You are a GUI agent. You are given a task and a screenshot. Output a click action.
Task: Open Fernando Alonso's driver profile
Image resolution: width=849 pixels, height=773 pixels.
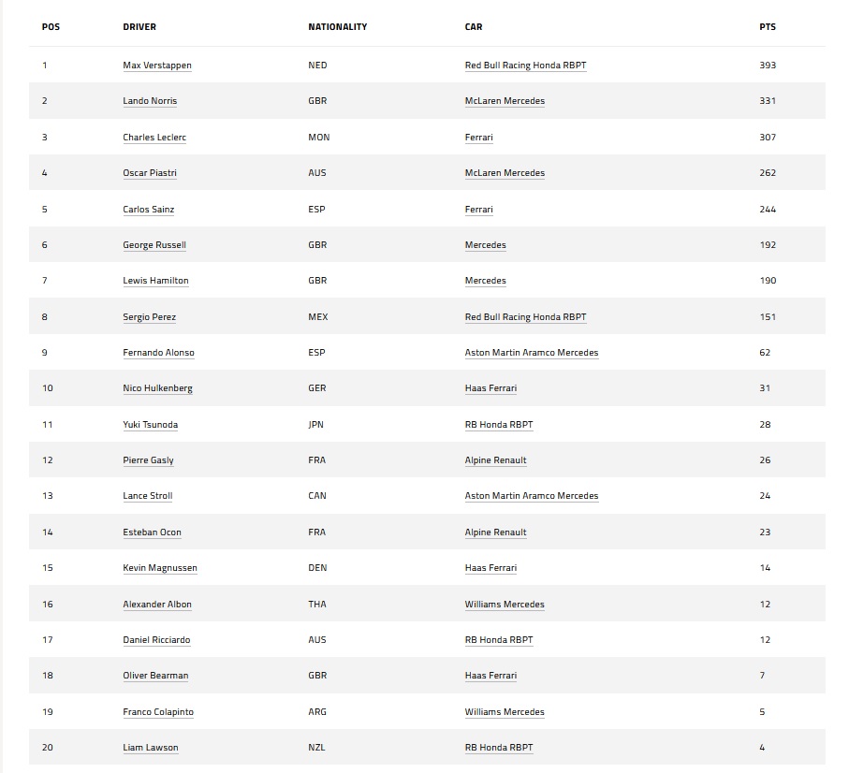click(159, 353)
